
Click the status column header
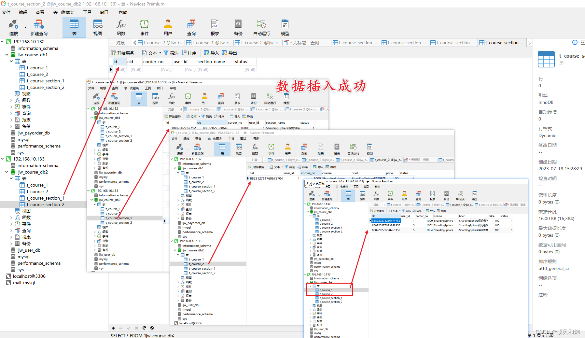(x=245, y=62)
